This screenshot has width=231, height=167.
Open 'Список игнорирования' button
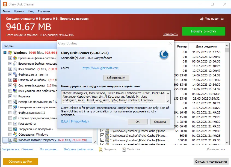(x=211, y=162)
